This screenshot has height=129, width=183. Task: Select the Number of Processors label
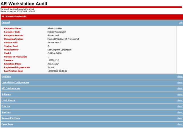click(16, 57)
